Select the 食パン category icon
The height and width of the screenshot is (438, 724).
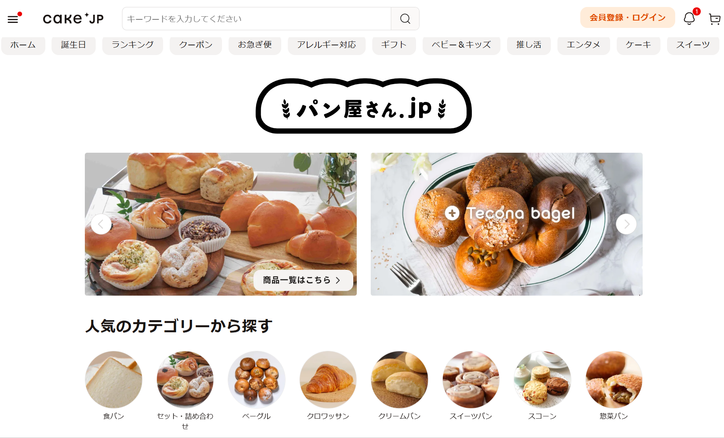(x=114, y=380)
